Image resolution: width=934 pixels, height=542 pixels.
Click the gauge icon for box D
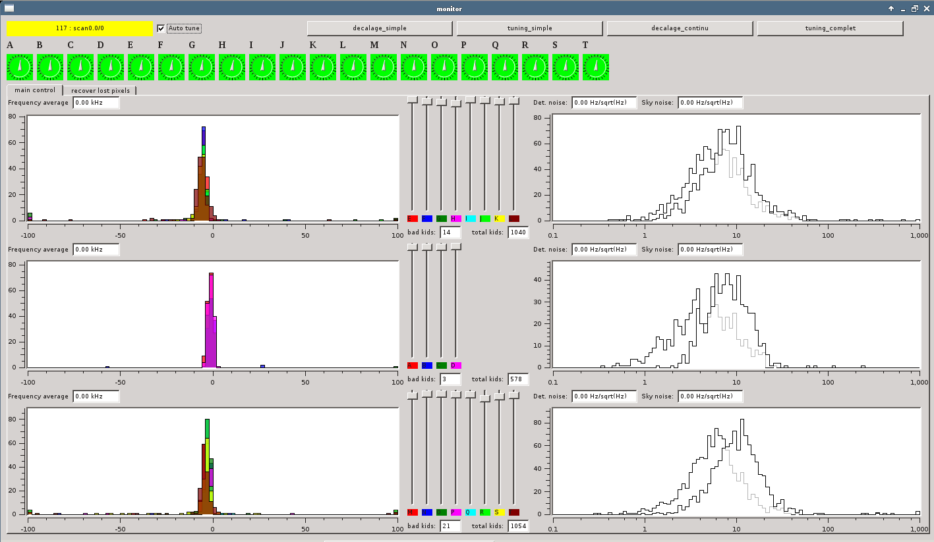[111, 67]
